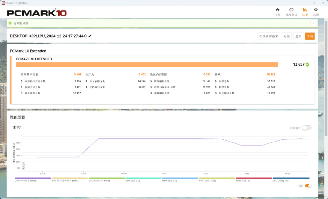Click the result name DESKTOP-K39LL9U_2024-12-24 17:27:44.0
The image size is (328, 199).
point(48,36)
